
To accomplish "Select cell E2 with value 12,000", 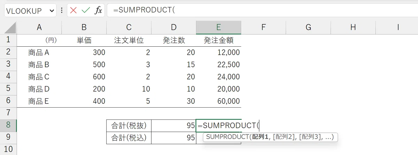I will point(218,52).
